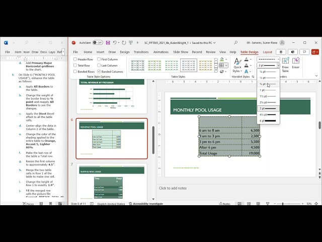Click English (United States) language indicator
The width and height of the screenshot is (322, 242).
[111, 204]
